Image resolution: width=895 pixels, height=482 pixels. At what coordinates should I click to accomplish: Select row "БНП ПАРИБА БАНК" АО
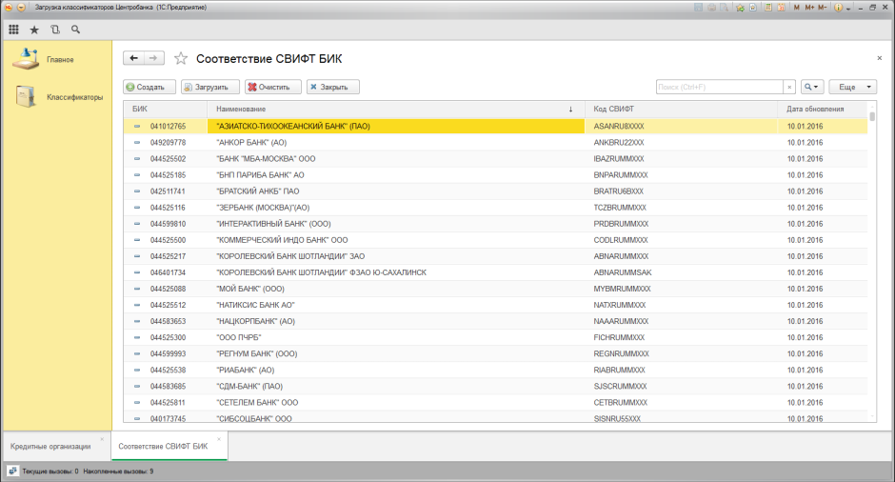coord(495,174)
